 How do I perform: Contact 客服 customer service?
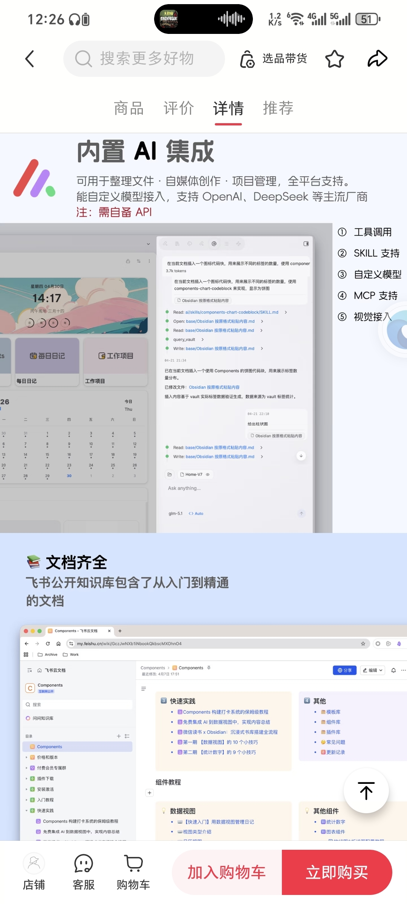84,872
